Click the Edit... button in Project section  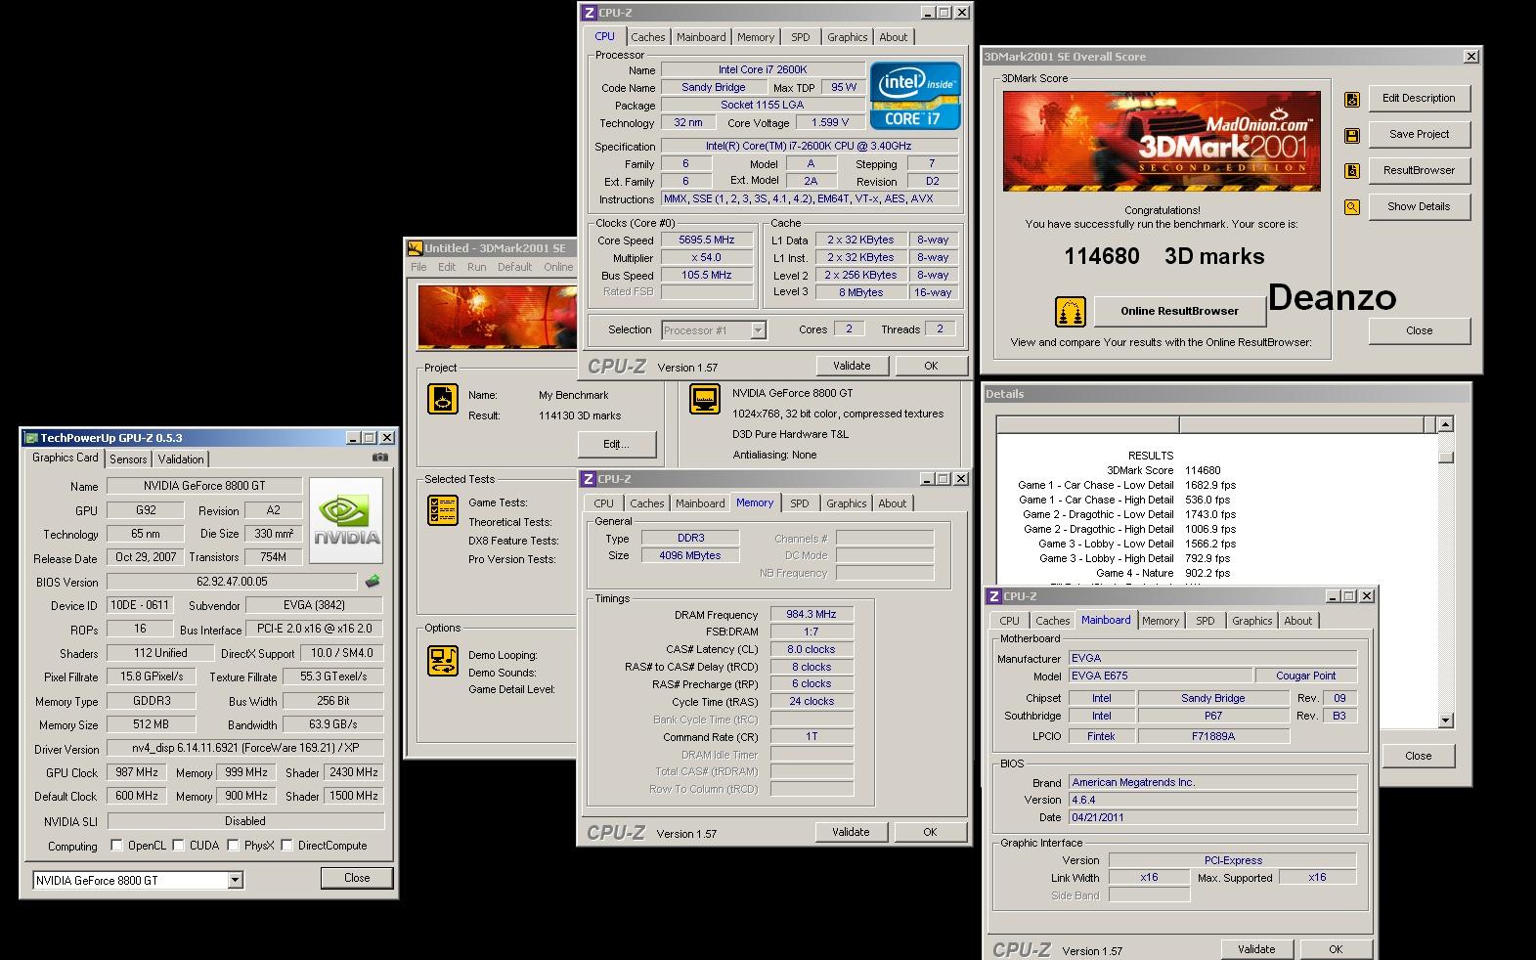click(615, 444)
